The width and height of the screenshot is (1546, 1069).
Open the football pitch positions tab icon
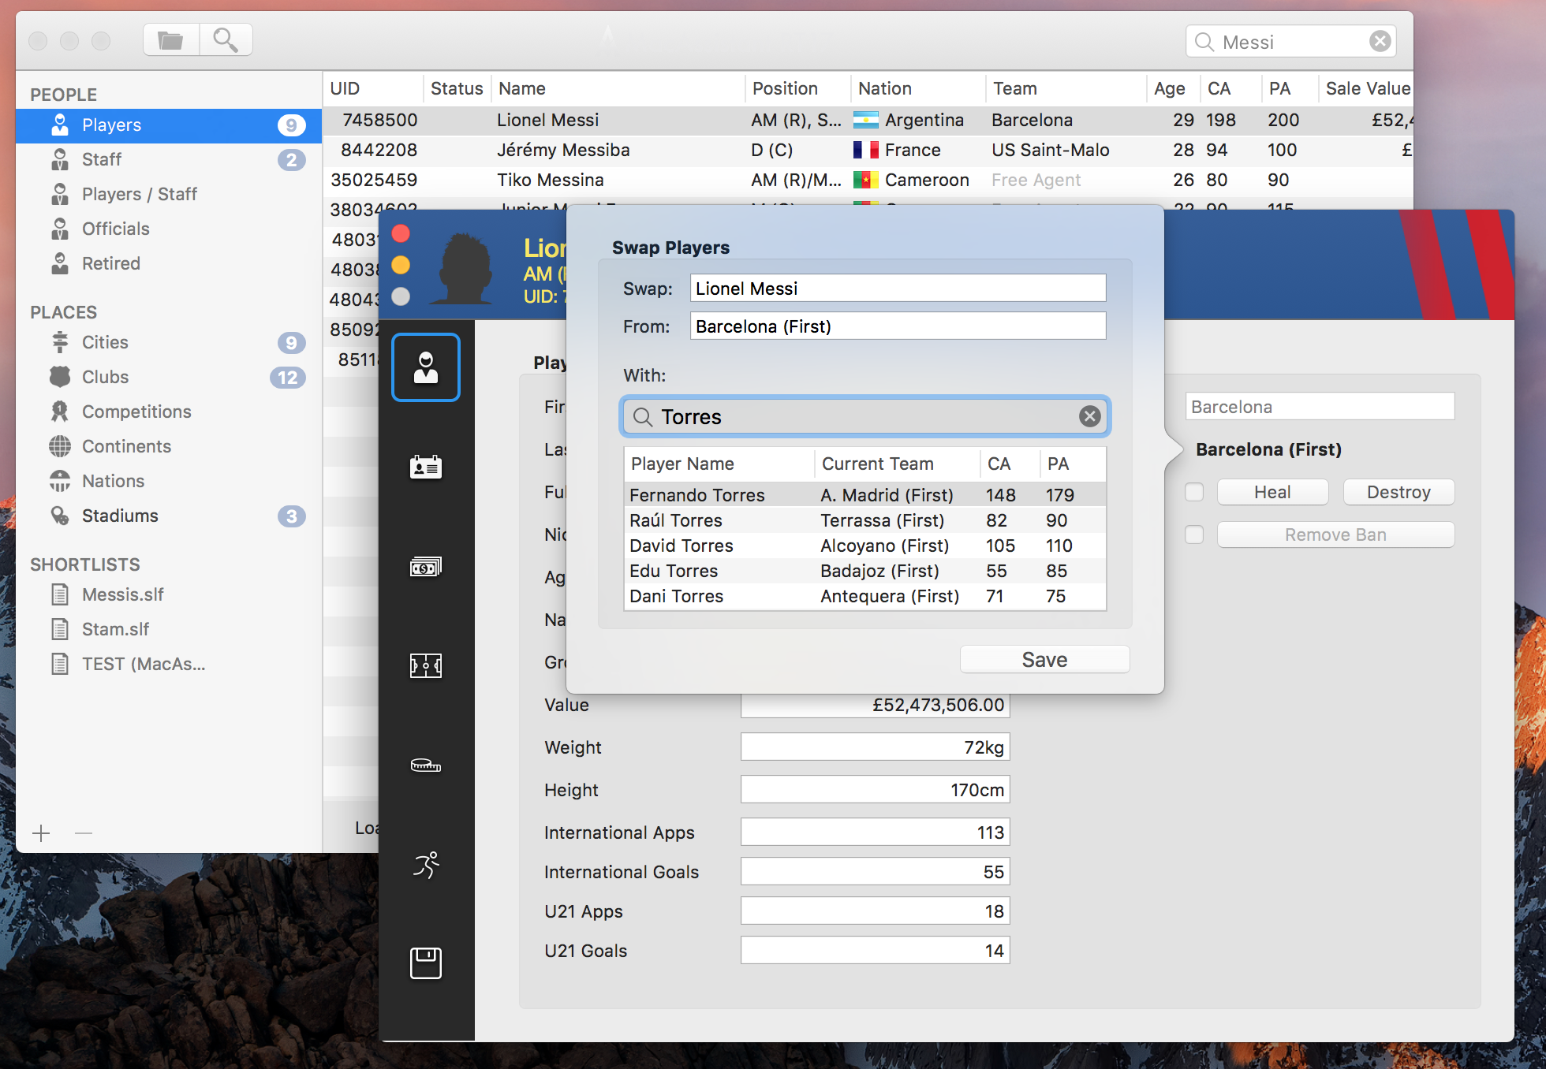point(426,666)
